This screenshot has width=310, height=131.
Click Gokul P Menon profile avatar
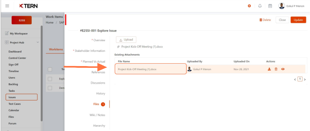282,6
